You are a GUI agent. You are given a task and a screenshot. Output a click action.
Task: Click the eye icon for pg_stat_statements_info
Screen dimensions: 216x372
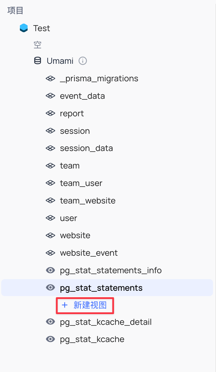coord(50,270)
